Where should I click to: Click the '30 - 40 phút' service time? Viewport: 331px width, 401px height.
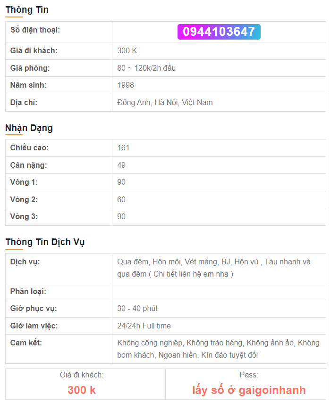click(137, 309)
